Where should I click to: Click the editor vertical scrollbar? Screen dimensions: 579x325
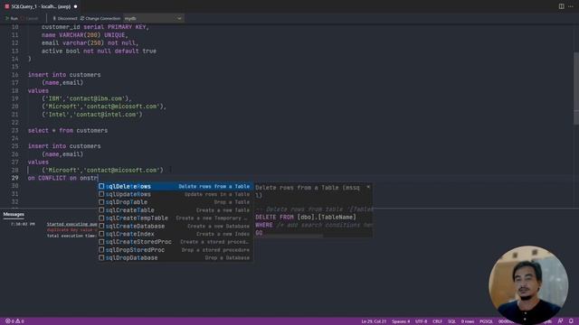(575, 88)
